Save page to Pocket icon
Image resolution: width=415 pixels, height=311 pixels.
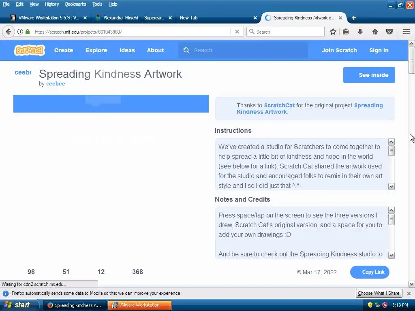(389, 32)
